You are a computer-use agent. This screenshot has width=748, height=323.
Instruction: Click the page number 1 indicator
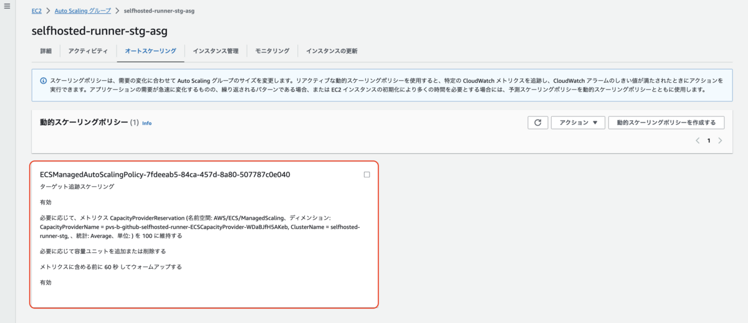[709, 141]
